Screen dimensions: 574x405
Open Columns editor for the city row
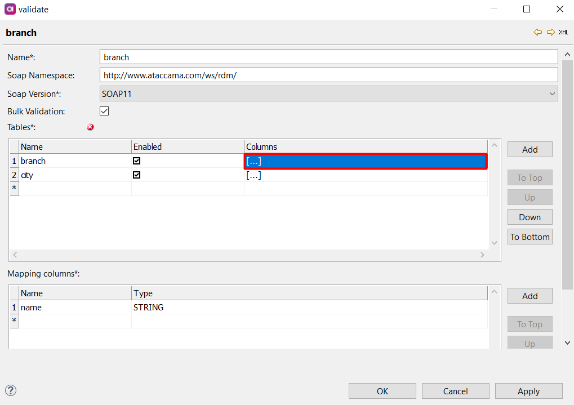click(x=253, y=175)
